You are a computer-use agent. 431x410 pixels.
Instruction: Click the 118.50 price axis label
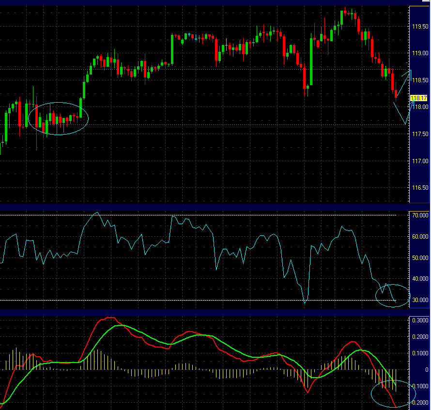(x=420, y=80)
